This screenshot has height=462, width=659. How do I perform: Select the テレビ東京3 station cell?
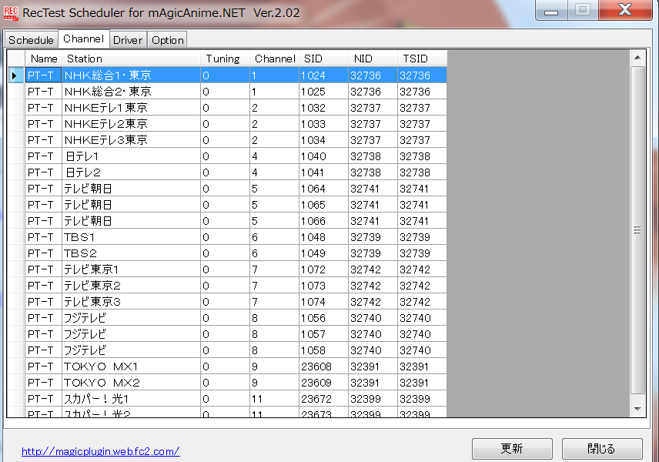coord(131,302)
